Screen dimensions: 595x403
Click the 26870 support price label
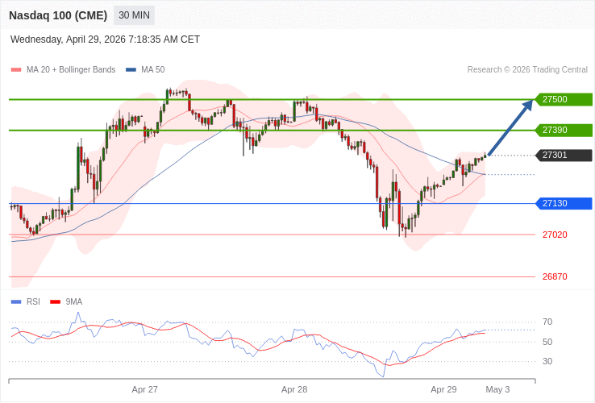coord(555,276)
